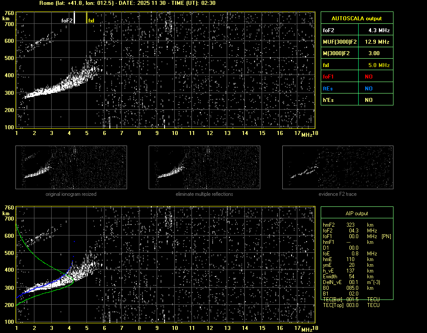The width and height of the screenshot is (427, 333).
Task: Click the yellow fxI 5.0 MHz row
Action: [356, 65]
